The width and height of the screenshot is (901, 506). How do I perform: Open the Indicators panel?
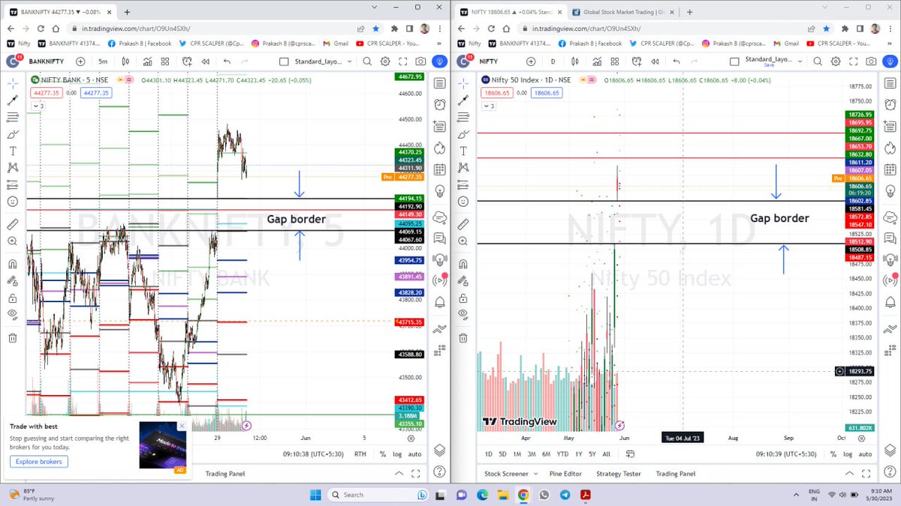[x=147, y=61]
